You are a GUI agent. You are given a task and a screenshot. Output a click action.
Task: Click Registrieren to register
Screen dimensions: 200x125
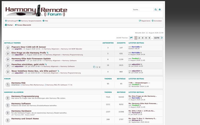point(145,21)
